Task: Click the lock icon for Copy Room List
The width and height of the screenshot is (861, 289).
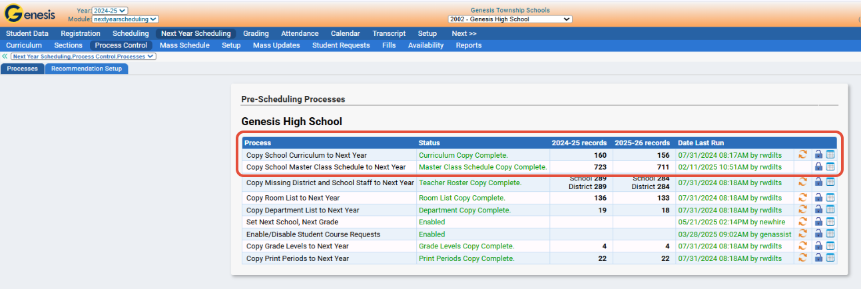Action: tap(818, 198)
